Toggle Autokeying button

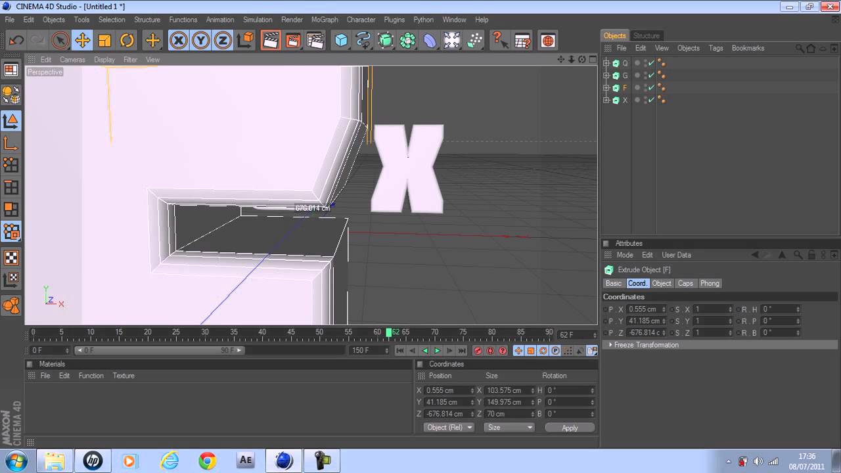pyautogui.click(x=490, y=351)
